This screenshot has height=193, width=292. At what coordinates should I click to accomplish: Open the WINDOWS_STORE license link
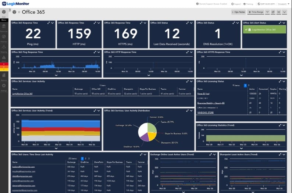[206, 112]
